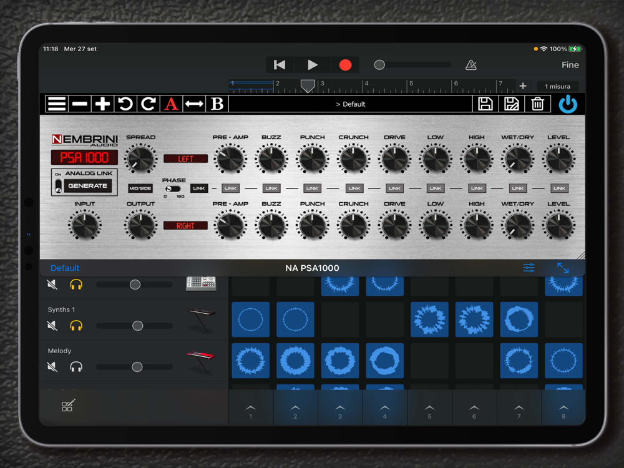Toggle the LINK button under LEVEL
Screen dimensions: 624x468
tap(559, 188)
